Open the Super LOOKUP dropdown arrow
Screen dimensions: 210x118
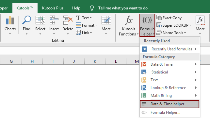click(190, 25)
